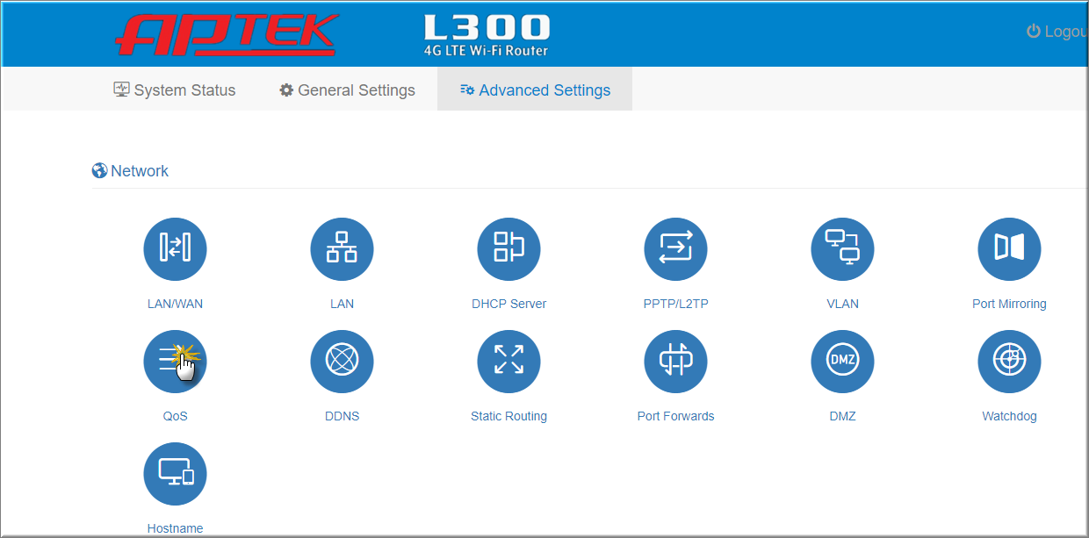Open the DMZ icon
The height and width of the screenshot is (538, 1089).
tap(842, 362)
